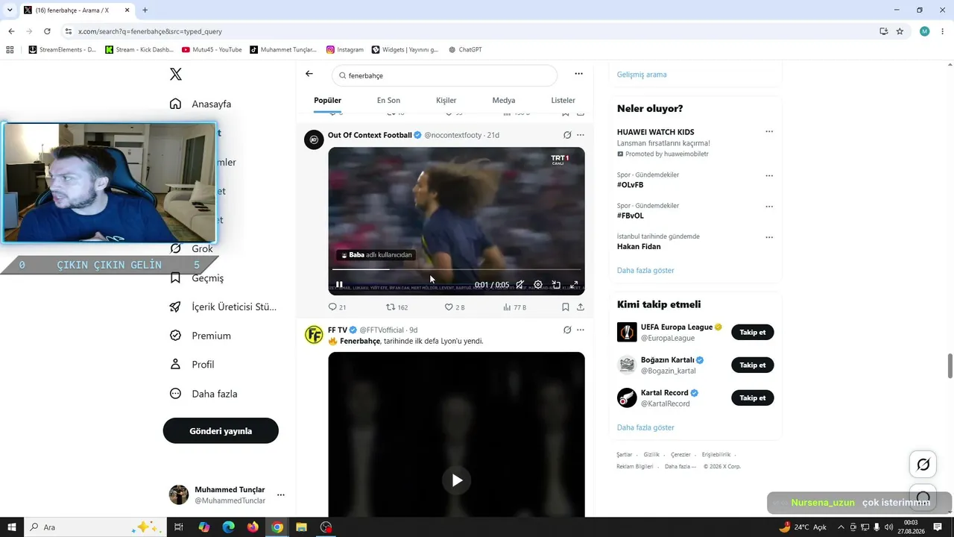Image resolution: width=954 pixels, height=537 pixels.
Task: Switch the video to fullscreen
Action: coord(574,285)
